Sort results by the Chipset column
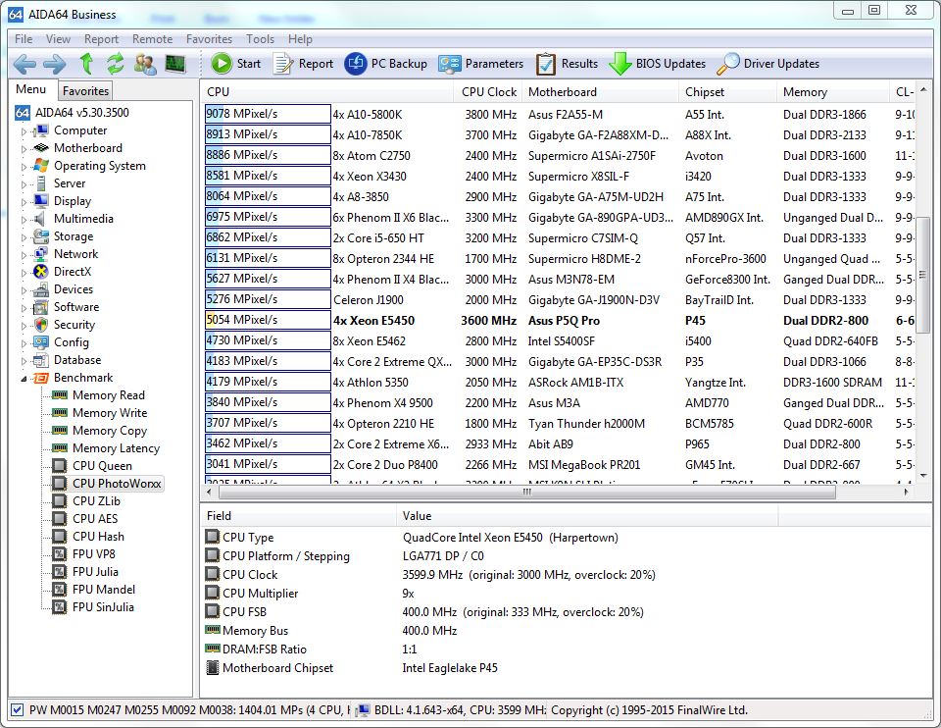The height and width of the screenshot is (728, 941). pos(728,92)
